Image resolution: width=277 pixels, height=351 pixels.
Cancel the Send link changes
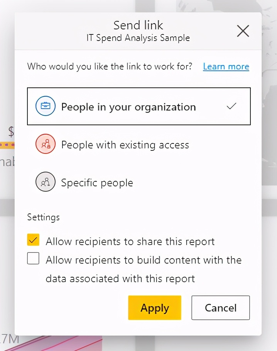tap(220, 308)
